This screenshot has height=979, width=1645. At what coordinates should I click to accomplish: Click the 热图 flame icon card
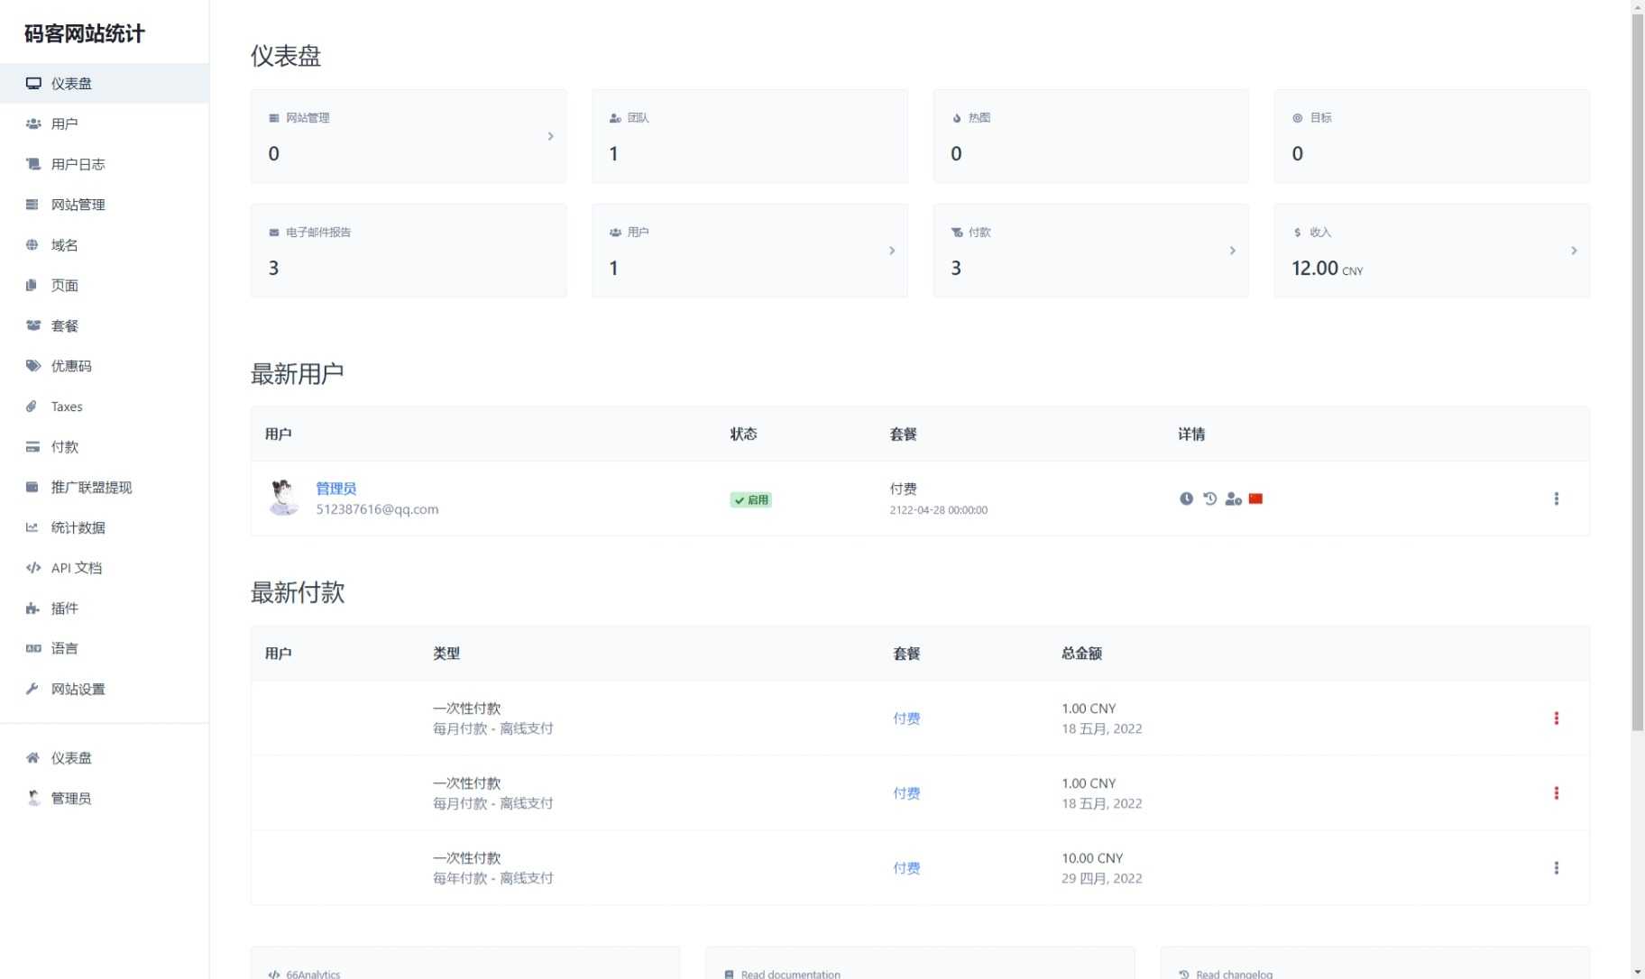point(957,118)
